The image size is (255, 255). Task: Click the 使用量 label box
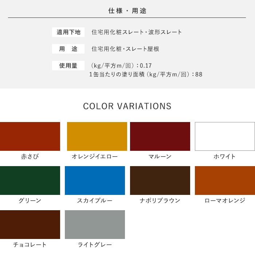coord(68,66)
